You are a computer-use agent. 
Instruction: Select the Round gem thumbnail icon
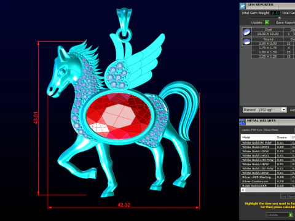pyautogui.click(x=246, y=42)
